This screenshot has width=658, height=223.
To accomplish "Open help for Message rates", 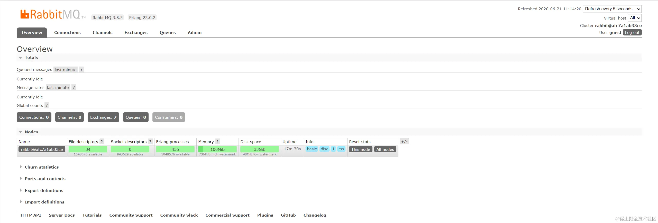I will (x=74, y=88).
